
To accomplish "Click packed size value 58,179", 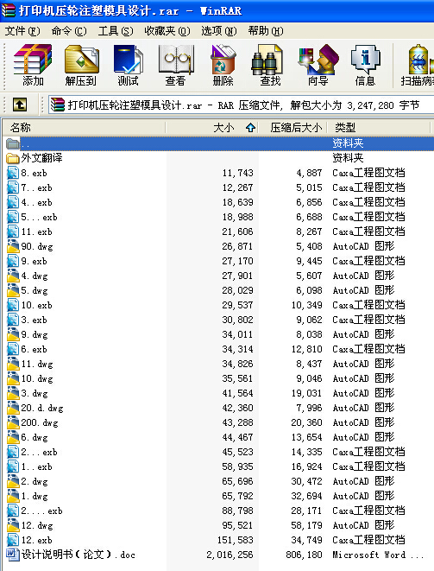I will click(x=306, y=525).
